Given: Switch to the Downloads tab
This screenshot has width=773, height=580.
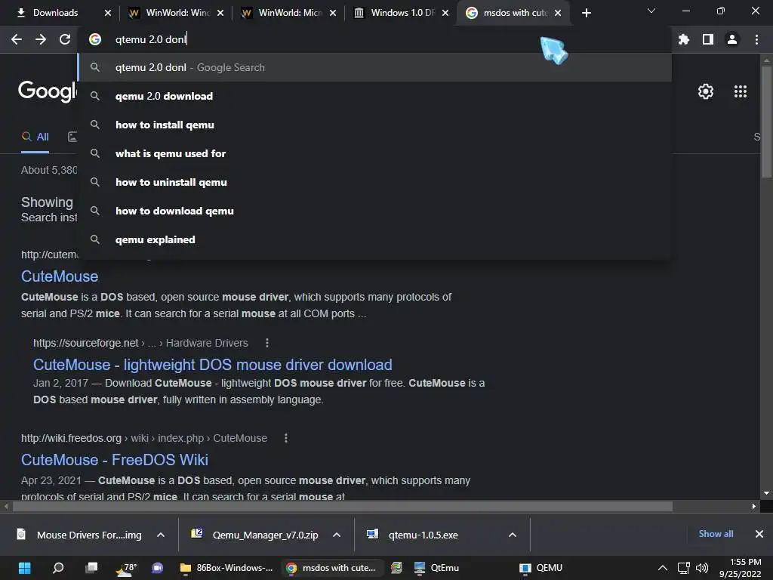Looking at the screenshot, I should coord(55,13).
